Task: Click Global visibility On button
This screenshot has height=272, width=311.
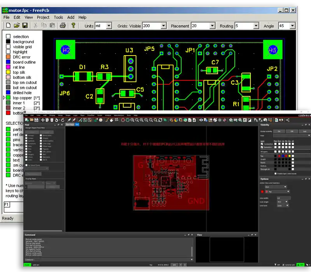Action: tap(279, 131)
